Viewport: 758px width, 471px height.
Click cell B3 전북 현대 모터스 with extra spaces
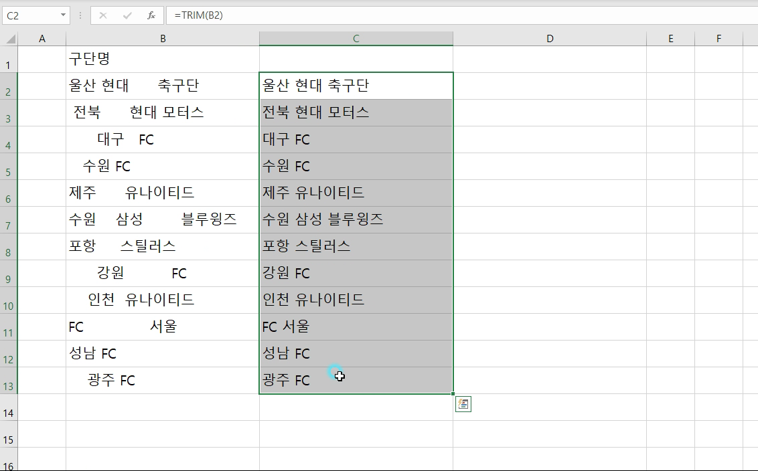tap(163, 113)
